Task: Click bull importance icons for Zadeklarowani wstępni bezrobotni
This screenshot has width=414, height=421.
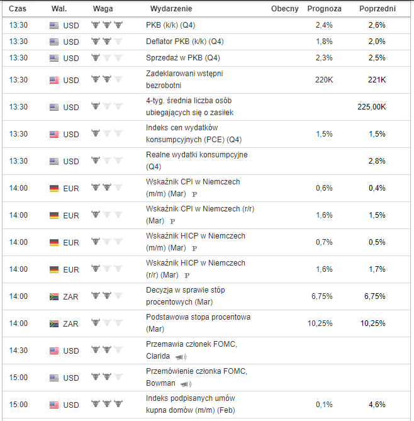Action: 106,80
